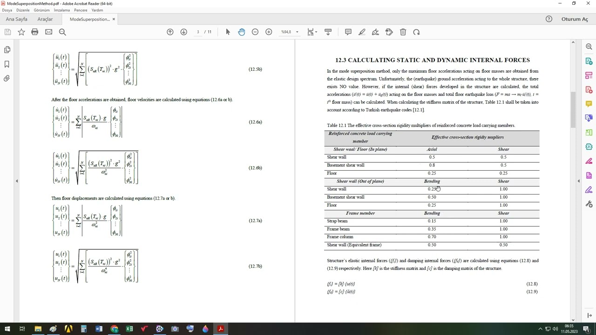Open Chrome from the taskbar

(x=114, y=329)
